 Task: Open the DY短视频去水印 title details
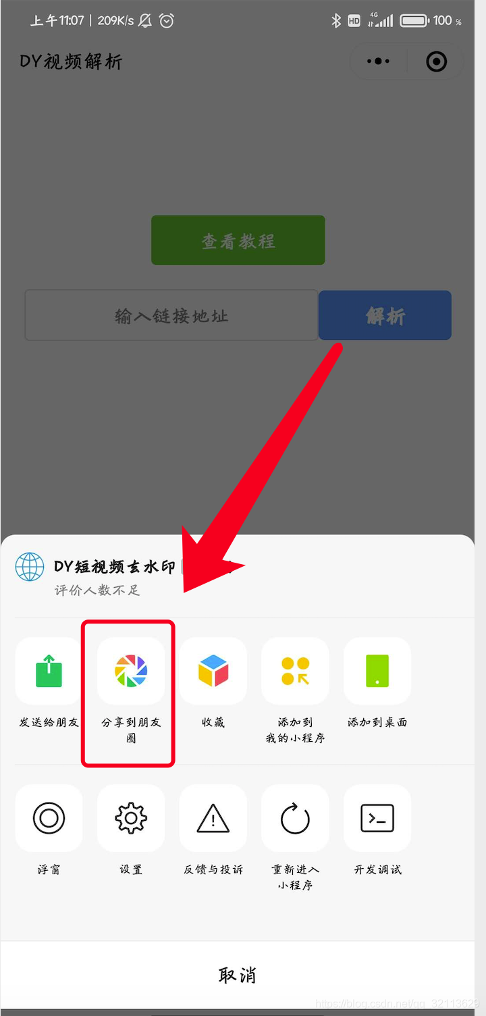click(x=115, y=567)
